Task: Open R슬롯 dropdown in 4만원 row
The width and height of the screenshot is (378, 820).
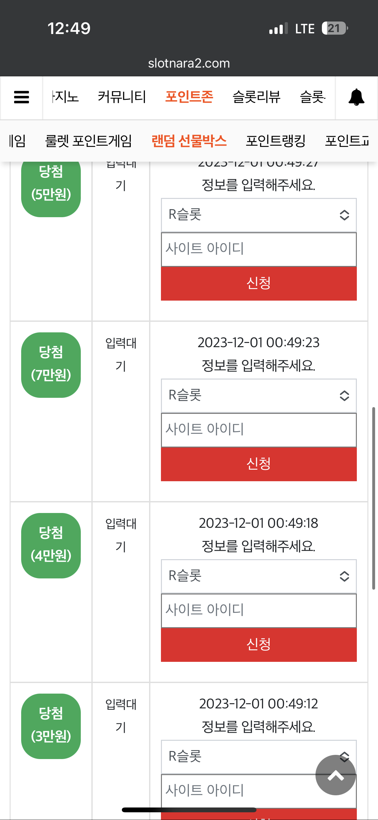Action: click(259, 576)
